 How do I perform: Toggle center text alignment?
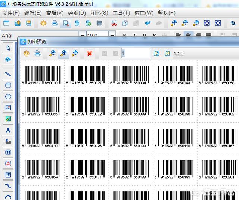(188, 35)
